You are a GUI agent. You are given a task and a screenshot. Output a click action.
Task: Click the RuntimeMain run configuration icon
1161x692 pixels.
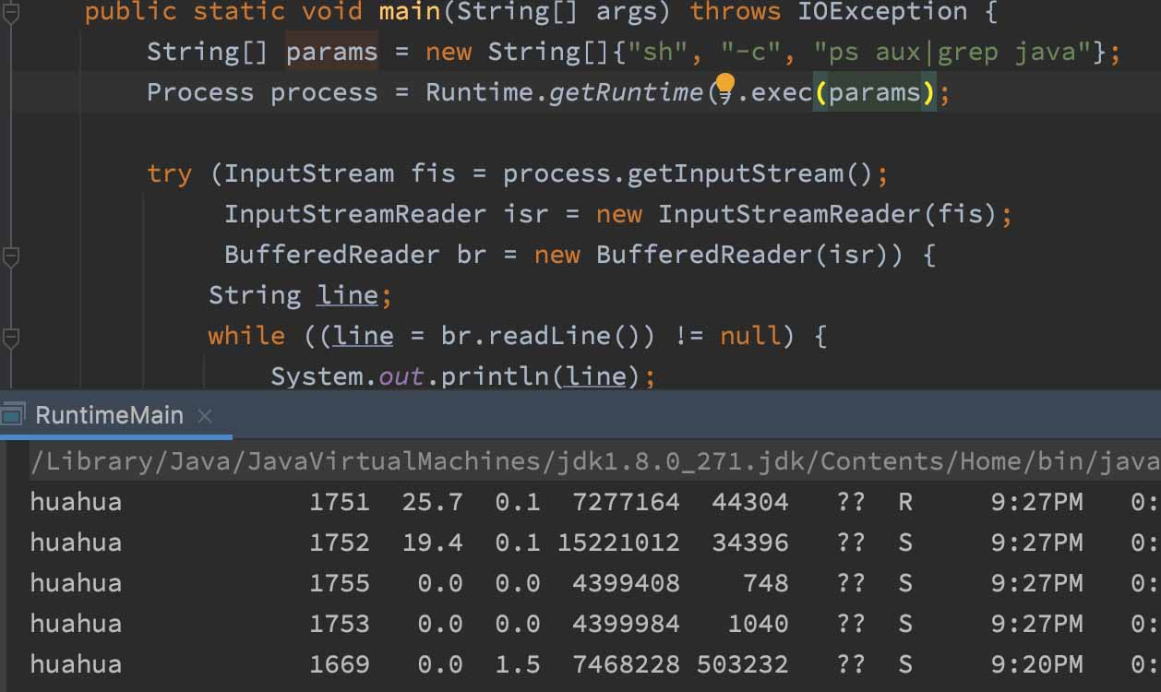point(12,416)
